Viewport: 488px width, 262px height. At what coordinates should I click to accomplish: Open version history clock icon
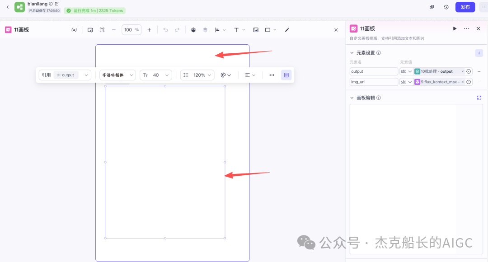(446, 7)
